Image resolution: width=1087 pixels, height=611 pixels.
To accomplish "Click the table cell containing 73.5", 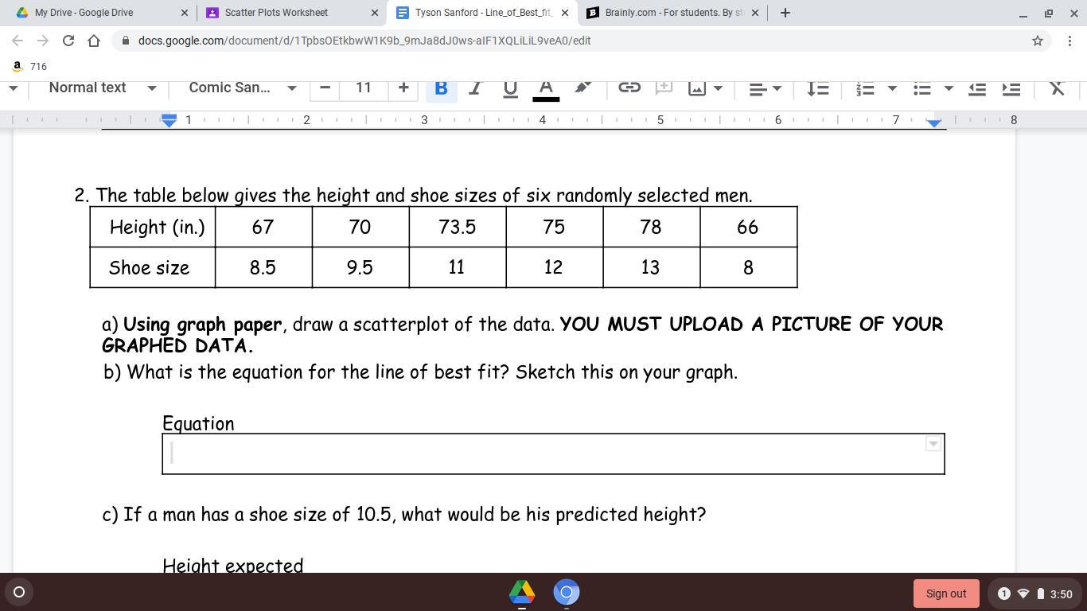I will click(x=458, y=227).
